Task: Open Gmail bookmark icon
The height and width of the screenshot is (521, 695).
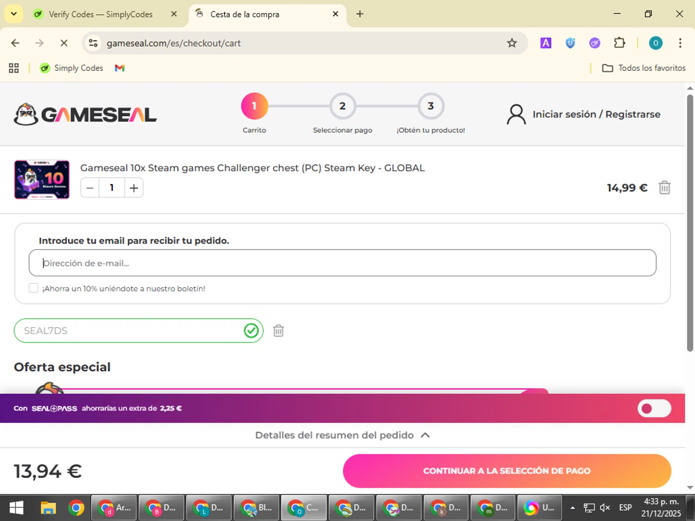Action: tap(120, 68)
